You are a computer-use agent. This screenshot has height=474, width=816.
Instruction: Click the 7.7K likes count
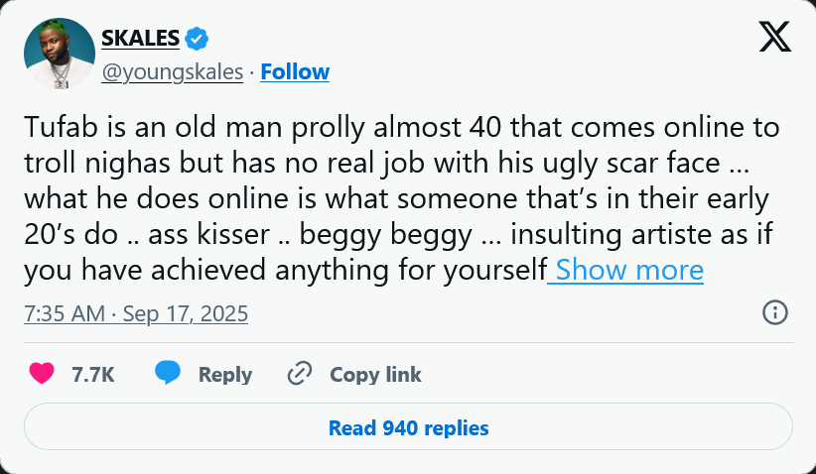93,375
